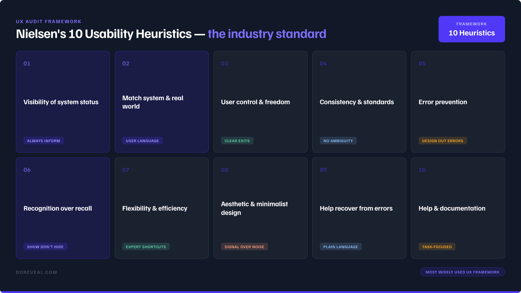Viewport: 521px width, 293px height.
Task: Click the Help recover from errors card
Action: pyautogui.click(x=359, y=208)
